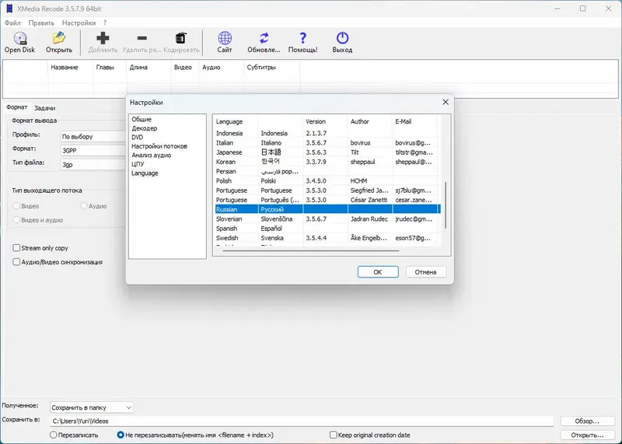The image size is (622, 444).
Task: Click the language list vertical scrollbar
Action: coord(446,205)
